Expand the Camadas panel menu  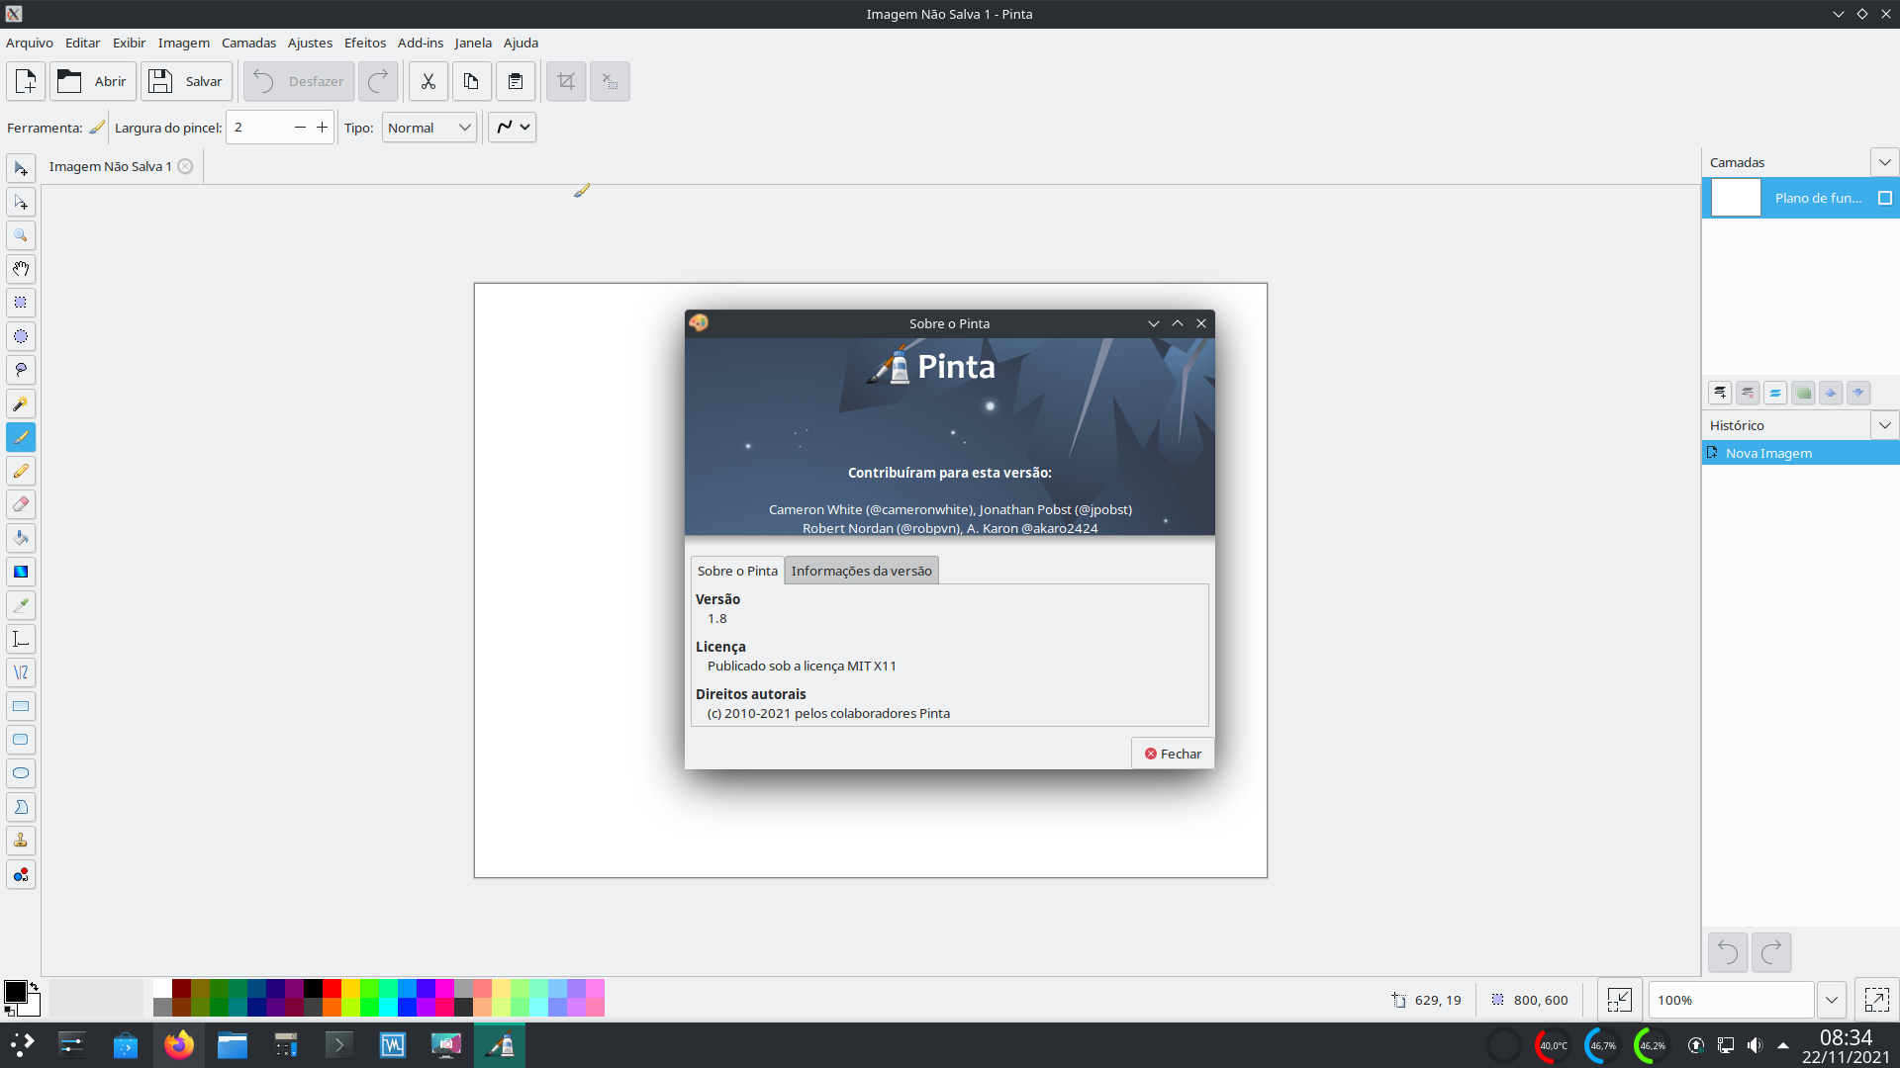(1884, 162)
